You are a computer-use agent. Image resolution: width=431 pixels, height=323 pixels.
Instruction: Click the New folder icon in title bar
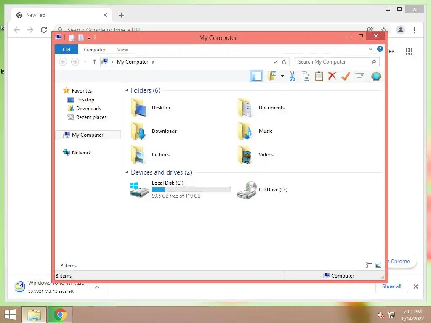81,37
